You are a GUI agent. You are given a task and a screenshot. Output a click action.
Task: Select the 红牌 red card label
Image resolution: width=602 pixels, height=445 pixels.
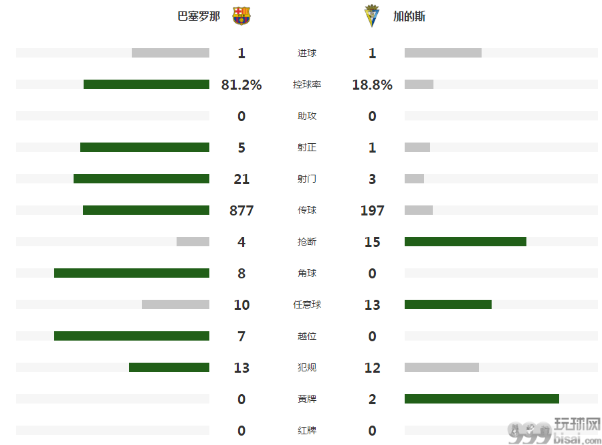click(307, 430)
